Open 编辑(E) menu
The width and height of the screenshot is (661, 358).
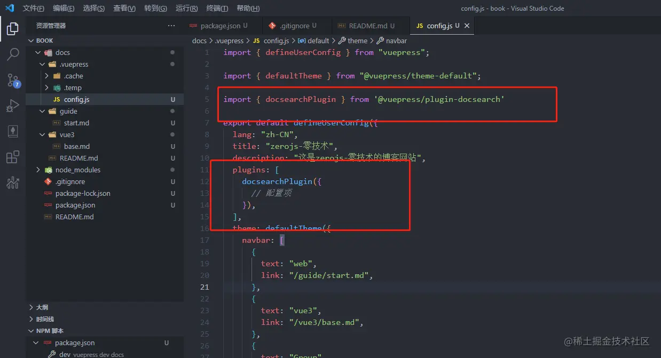point(64,8)
